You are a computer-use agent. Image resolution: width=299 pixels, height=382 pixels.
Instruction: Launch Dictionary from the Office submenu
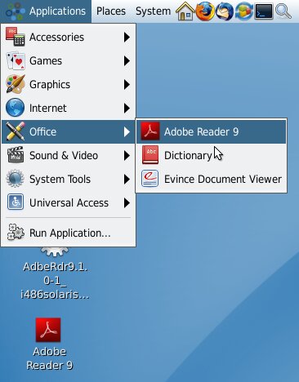[x=211, y=155]
